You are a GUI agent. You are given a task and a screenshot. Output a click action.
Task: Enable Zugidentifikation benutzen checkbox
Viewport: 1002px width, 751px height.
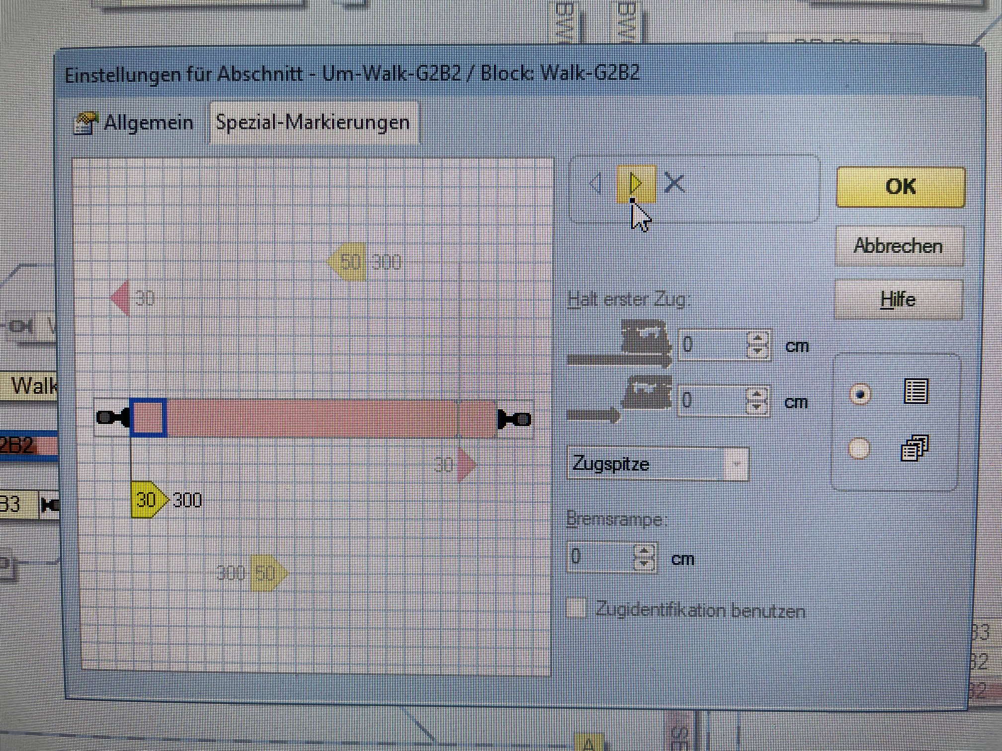point(577,608)
